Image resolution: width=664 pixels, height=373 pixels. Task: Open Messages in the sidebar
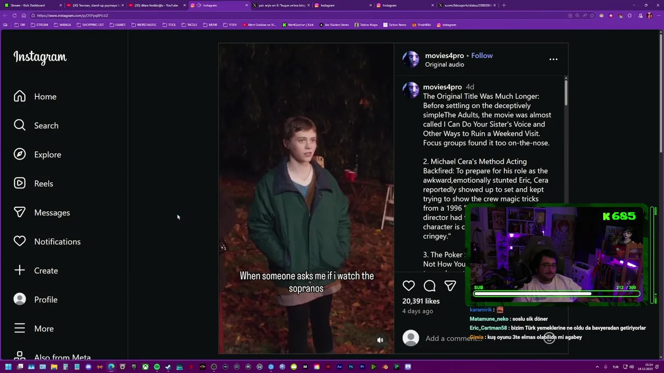pos(41,212)
